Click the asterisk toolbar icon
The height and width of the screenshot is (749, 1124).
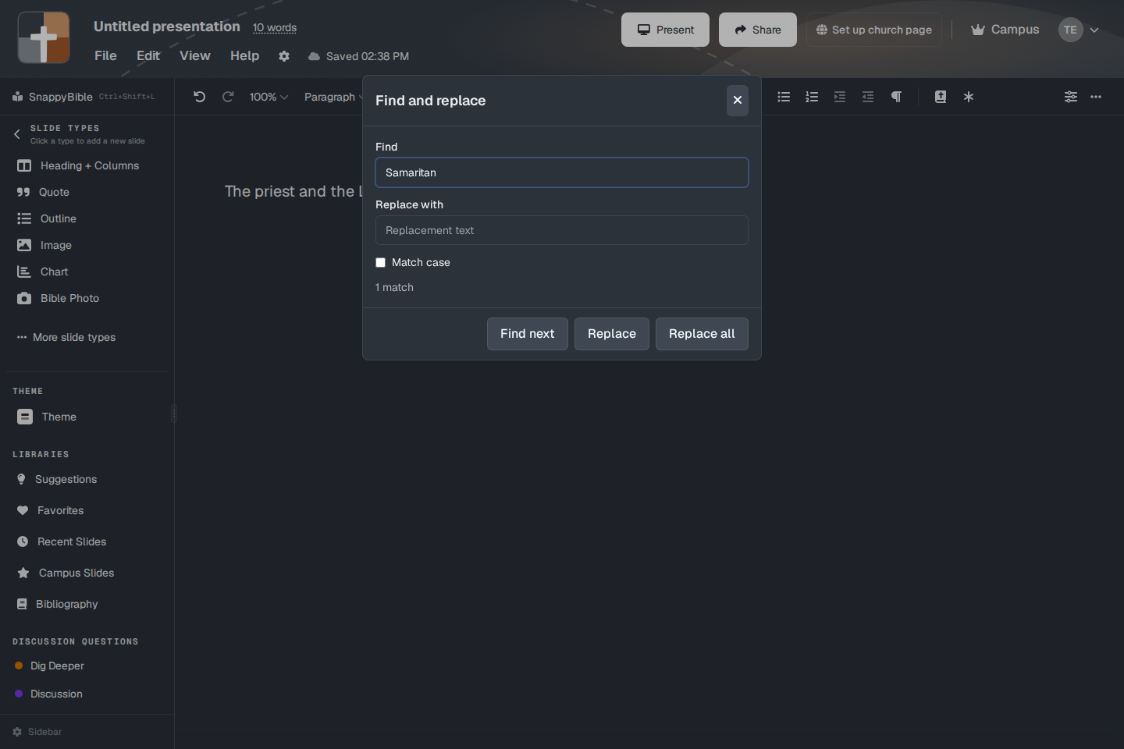pos(969,97)
